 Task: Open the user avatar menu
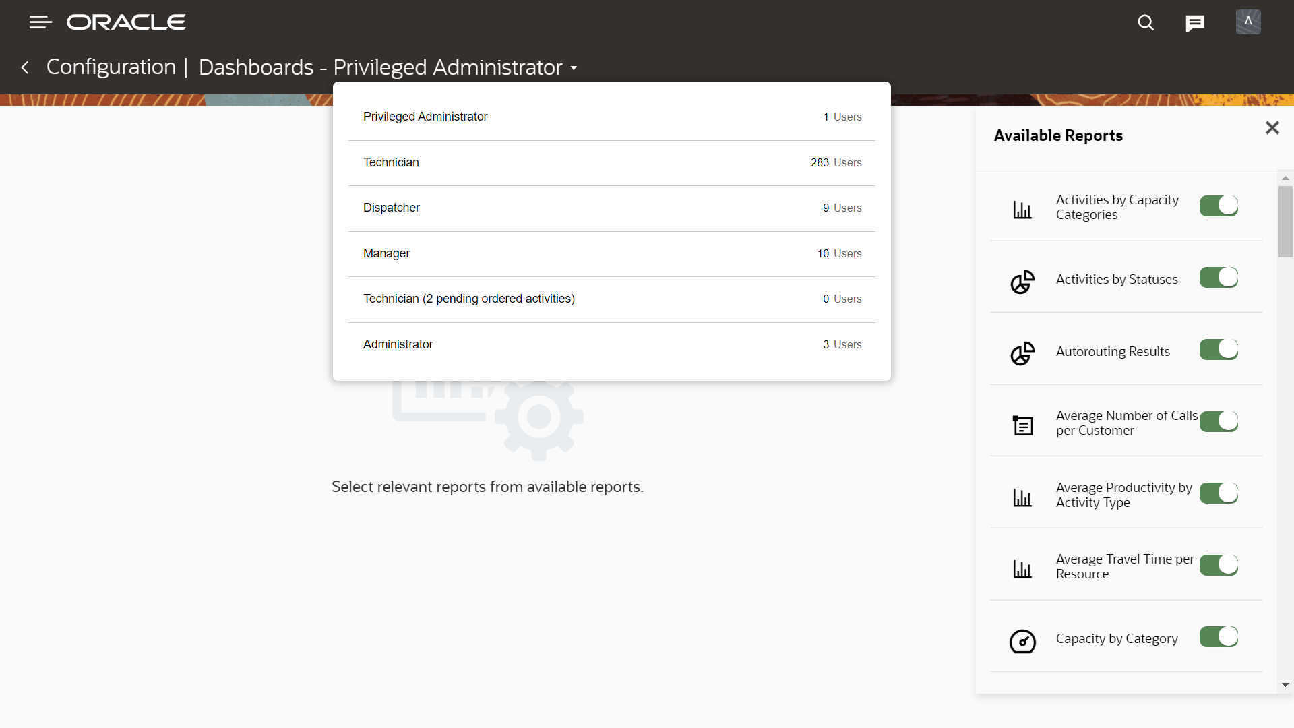1248,22
